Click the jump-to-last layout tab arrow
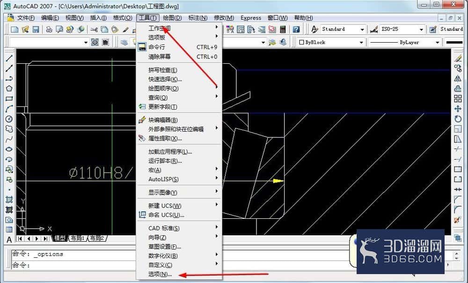 [x=45, y=238]
